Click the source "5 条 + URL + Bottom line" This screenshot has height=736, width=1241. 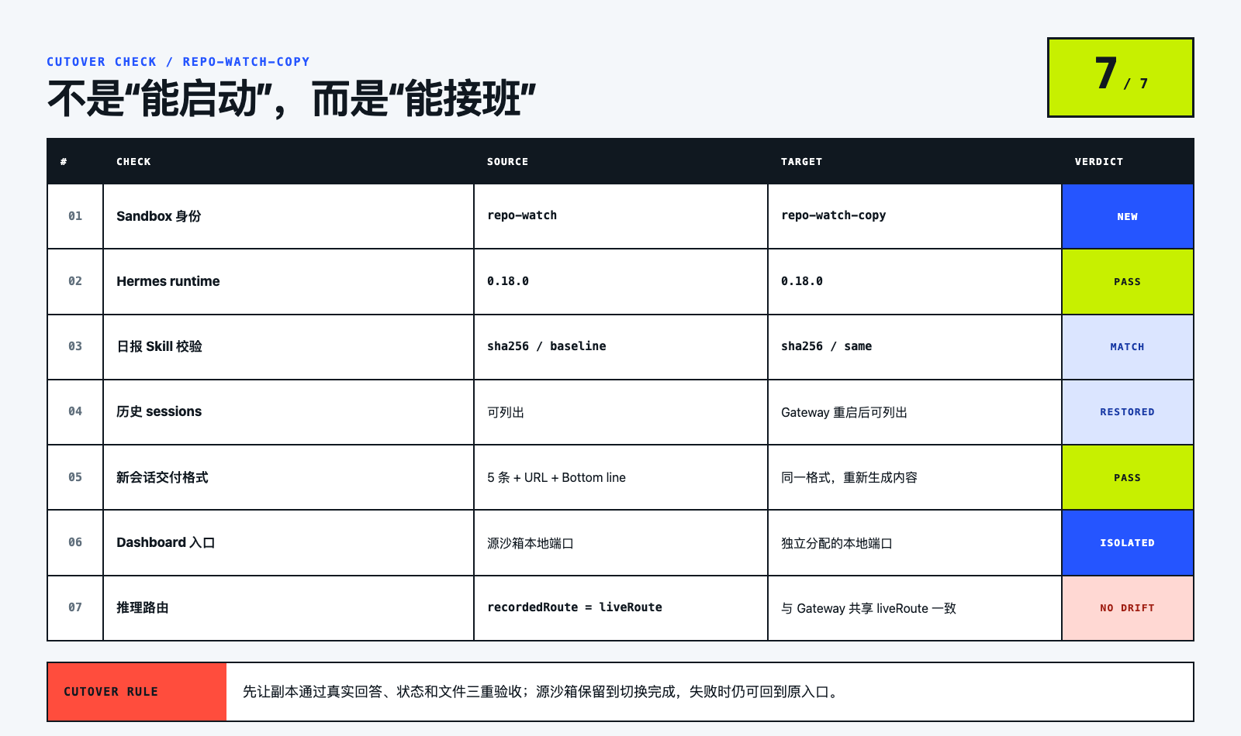tap(556, 477)
